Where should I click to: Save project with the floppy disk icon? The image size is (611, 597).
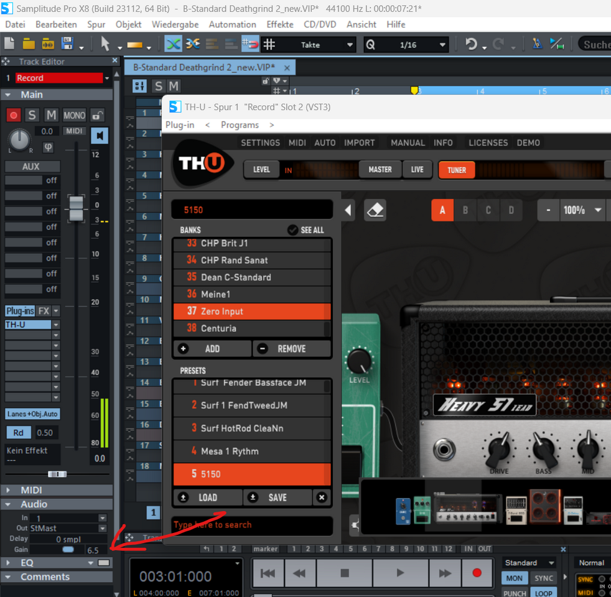tap(67, 44)
